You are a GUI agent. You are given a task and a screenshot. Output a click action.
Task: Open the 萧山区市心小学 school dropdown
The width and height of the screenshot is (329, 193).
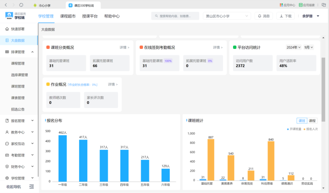pos(227,16)
